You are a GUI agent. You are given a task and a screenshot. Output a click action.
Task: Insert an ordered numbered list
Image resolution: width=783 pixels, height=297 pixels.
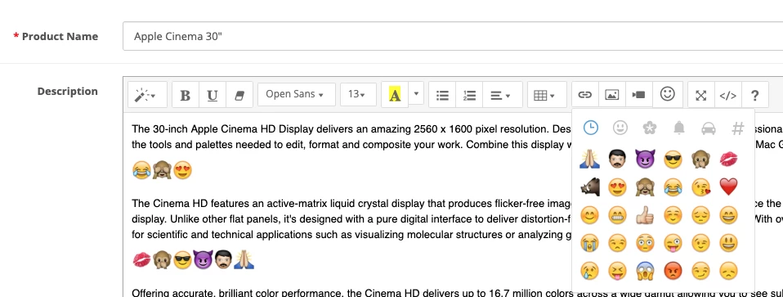click(469, 95)
